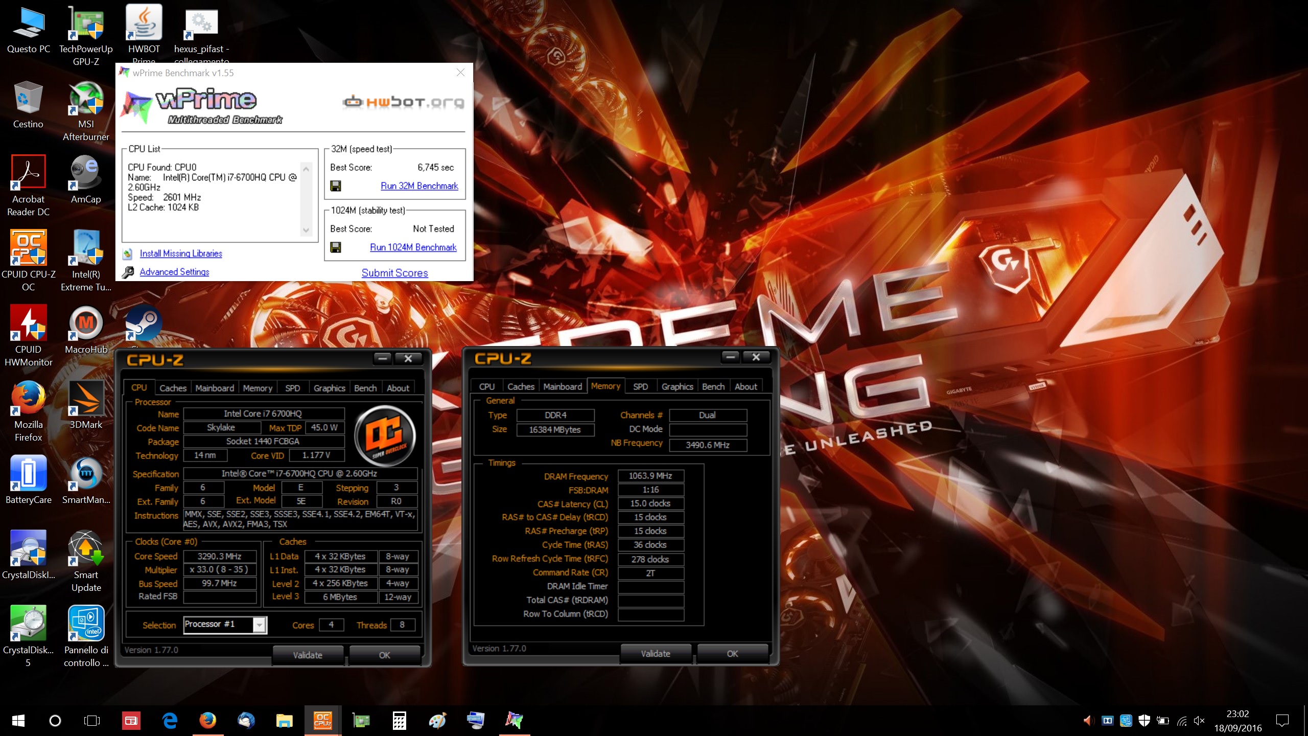Click OK in right CPU-Z Memory window
Screen dimensions: 1308x736
point(732,654)
